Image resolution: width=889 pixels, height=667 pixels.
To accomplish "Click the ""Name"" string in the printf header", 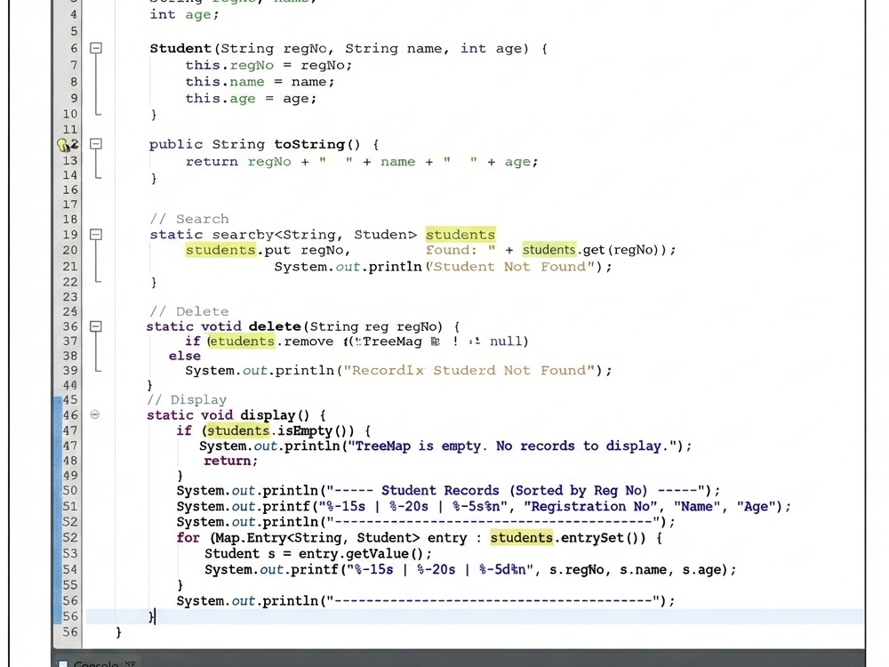I will [x=697, y=506].
